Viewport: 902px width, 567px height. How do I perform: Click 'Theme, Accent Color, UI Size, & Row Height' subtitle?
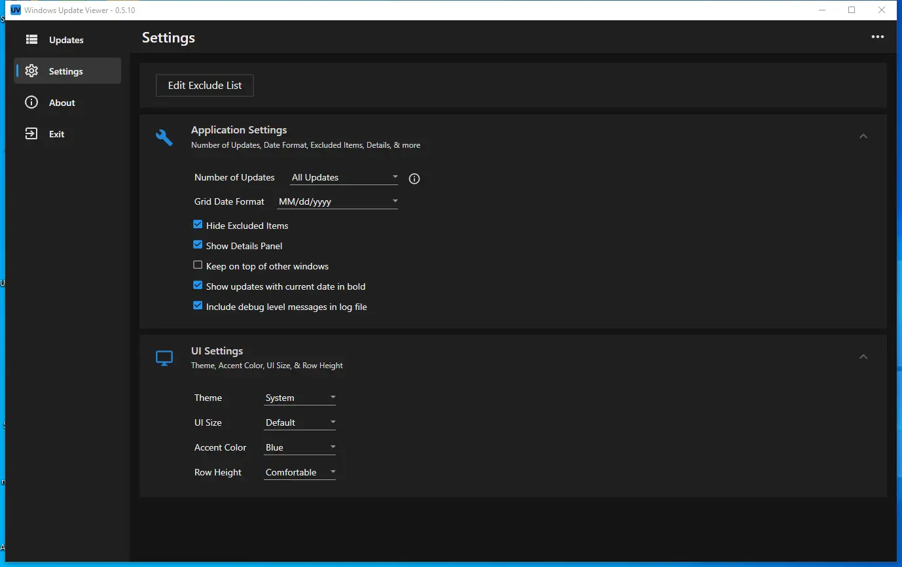pos(267,366)
